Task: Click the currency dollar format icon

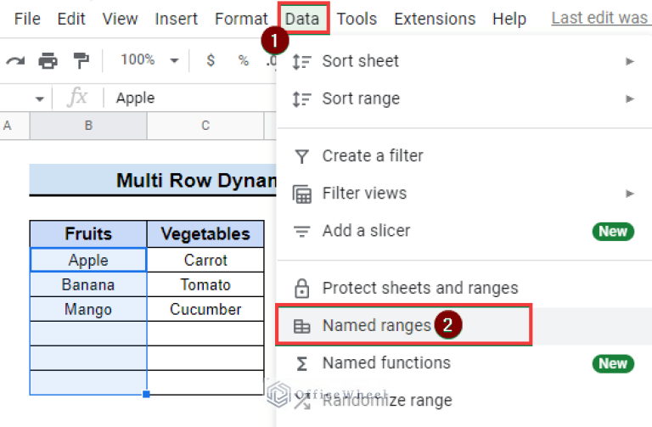Action: tap(211, 60)
